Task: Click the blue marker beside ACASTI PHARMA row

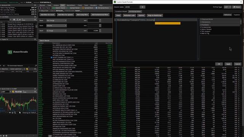Action: [x=51, y=57]
